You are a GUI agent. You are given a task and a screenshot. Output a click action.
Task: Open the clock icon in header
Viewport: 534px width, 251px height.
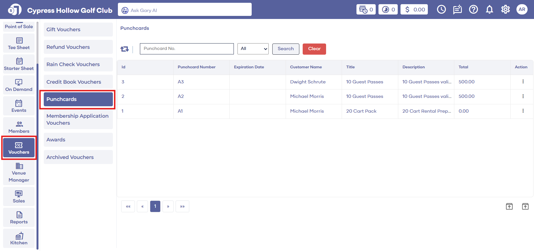click(x=441, y=9)
